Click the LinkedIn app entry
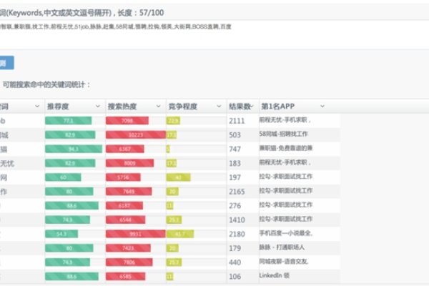 tap(274, 275)
